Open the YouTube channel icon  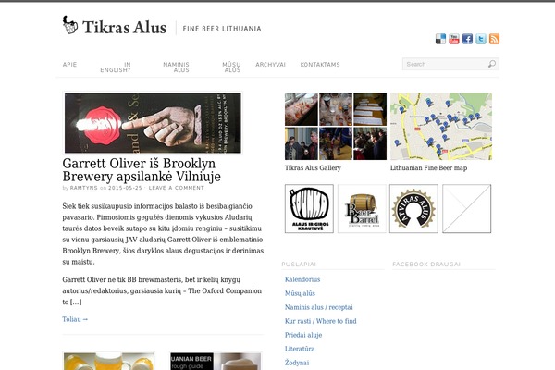point(454,39)
